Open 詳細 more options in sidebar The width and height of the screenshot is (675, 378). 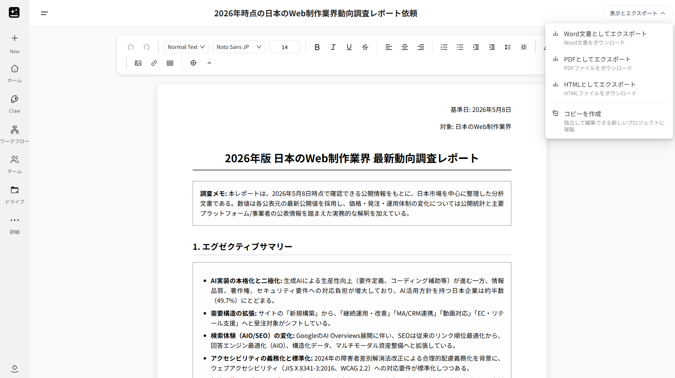[15, 226]
